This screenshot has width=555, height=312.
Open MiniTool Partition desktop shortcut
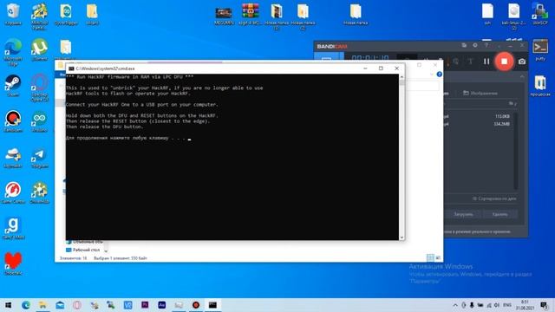coord(39,16)
